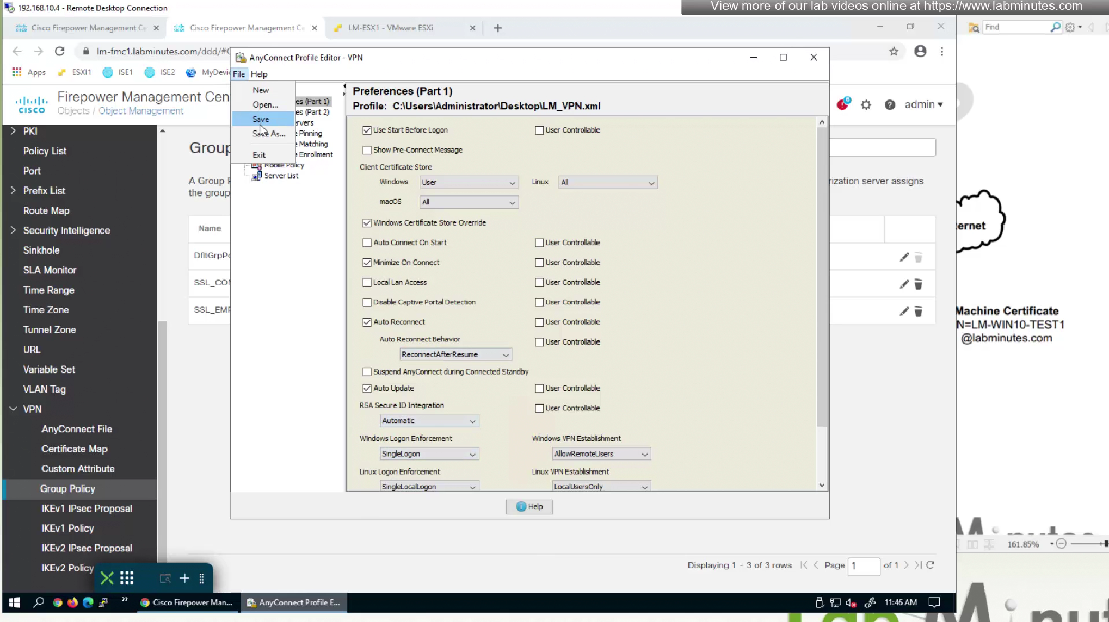Choose Save from File menu
Viewport: 1109px width, 622px height.
[x=261, y=119]
